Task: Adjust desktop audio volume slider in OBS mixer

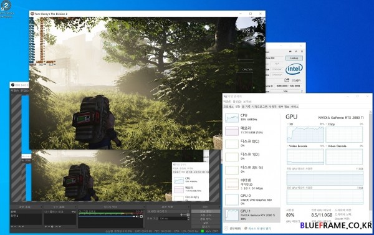Action: click(107, 216)
